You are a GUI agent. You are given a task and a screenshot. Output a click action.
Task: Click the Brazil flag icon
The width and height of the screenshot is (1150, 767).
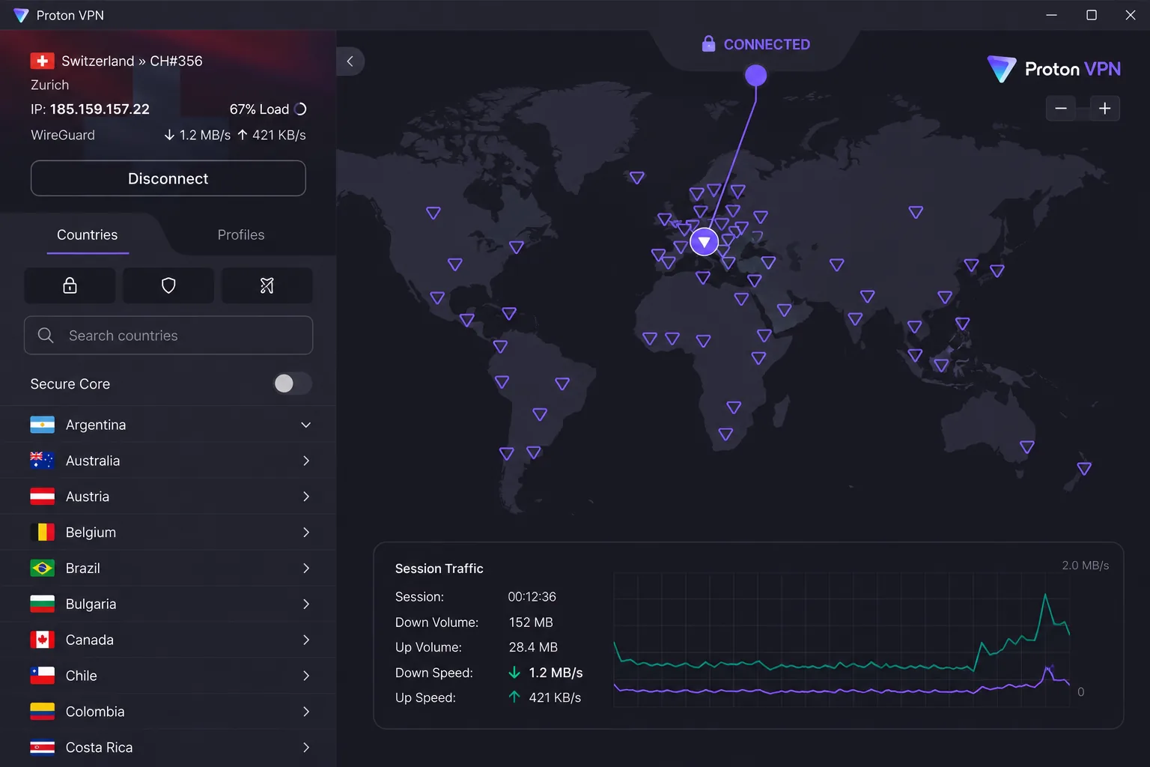coord(42,569)
